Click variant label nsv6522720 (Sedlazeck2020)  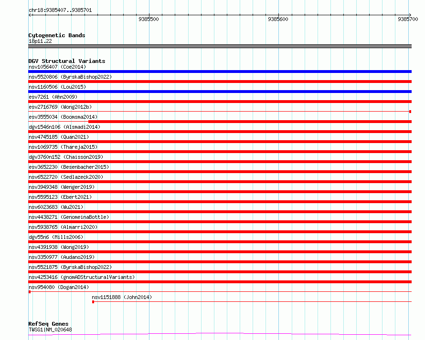tap(66, 177)
